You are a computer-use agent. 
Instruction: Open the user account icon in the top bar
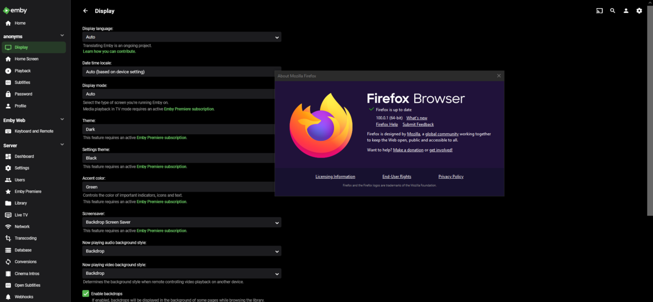(626, 10)
